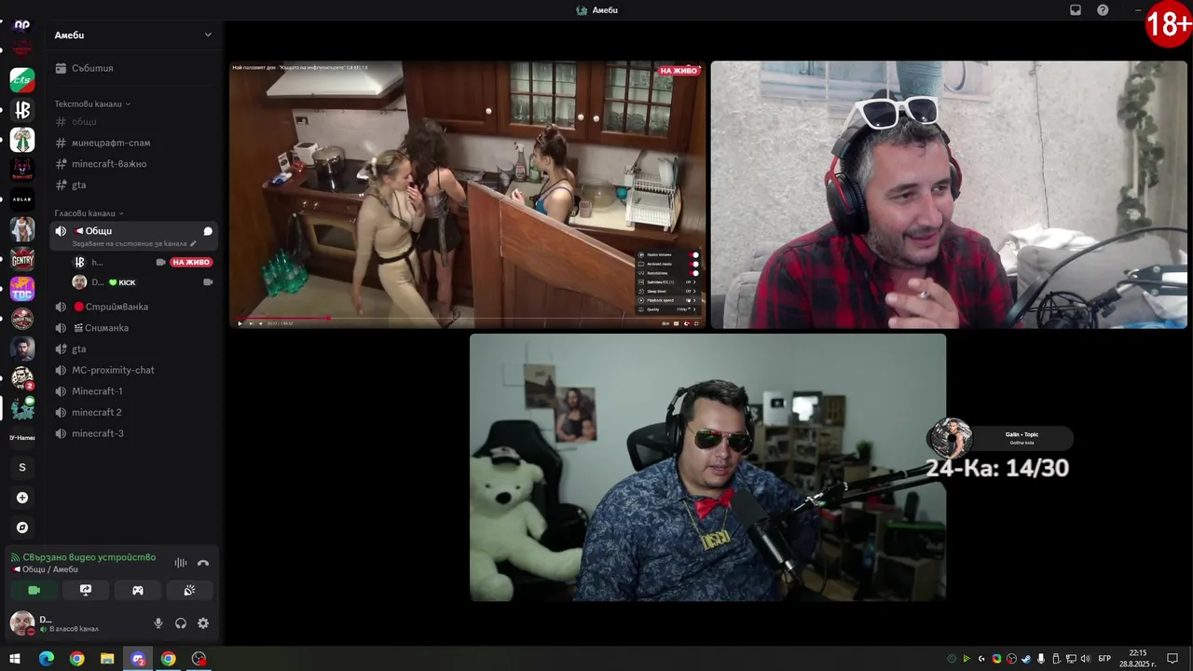Toggle Ambient mode switch
Screen dimensions: 1193x671
pyautogui.click(x=694, y=264)
